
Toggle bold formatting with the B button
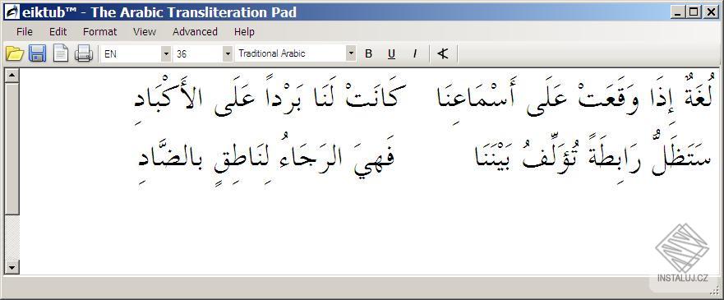[368, 54]
